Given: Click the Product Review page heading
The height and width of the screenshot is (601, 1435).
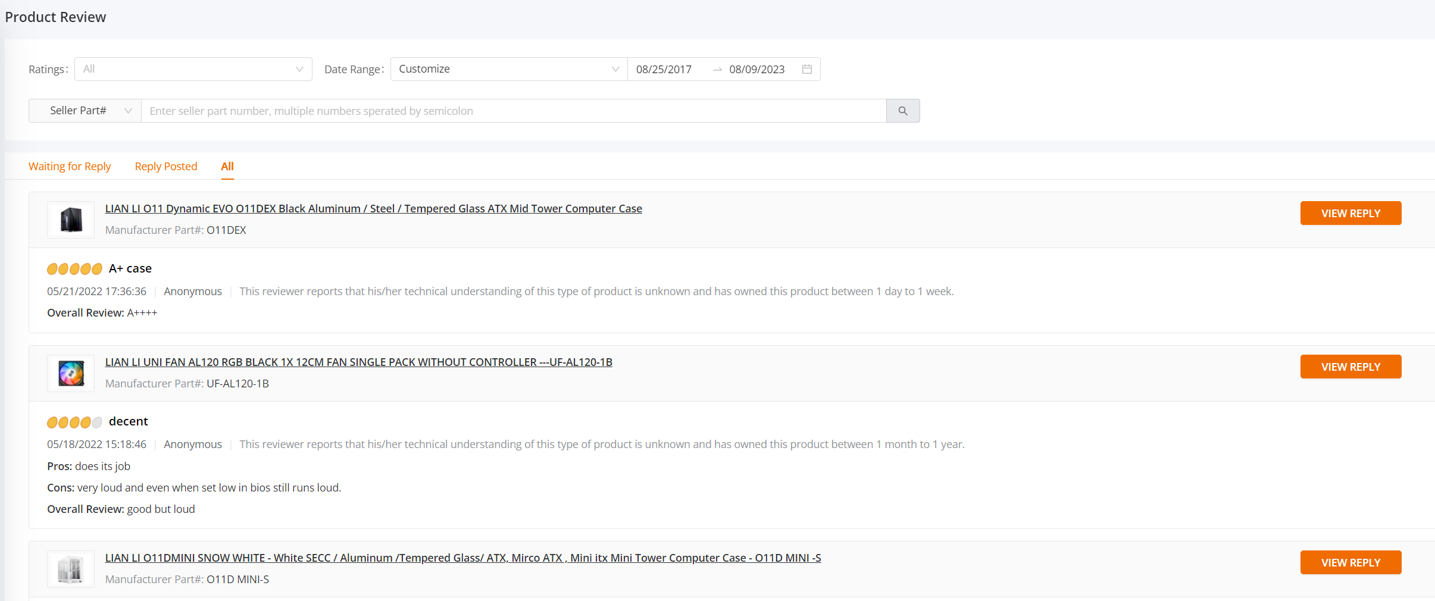Looking at the screenshot, I should (x=55, y=17).
